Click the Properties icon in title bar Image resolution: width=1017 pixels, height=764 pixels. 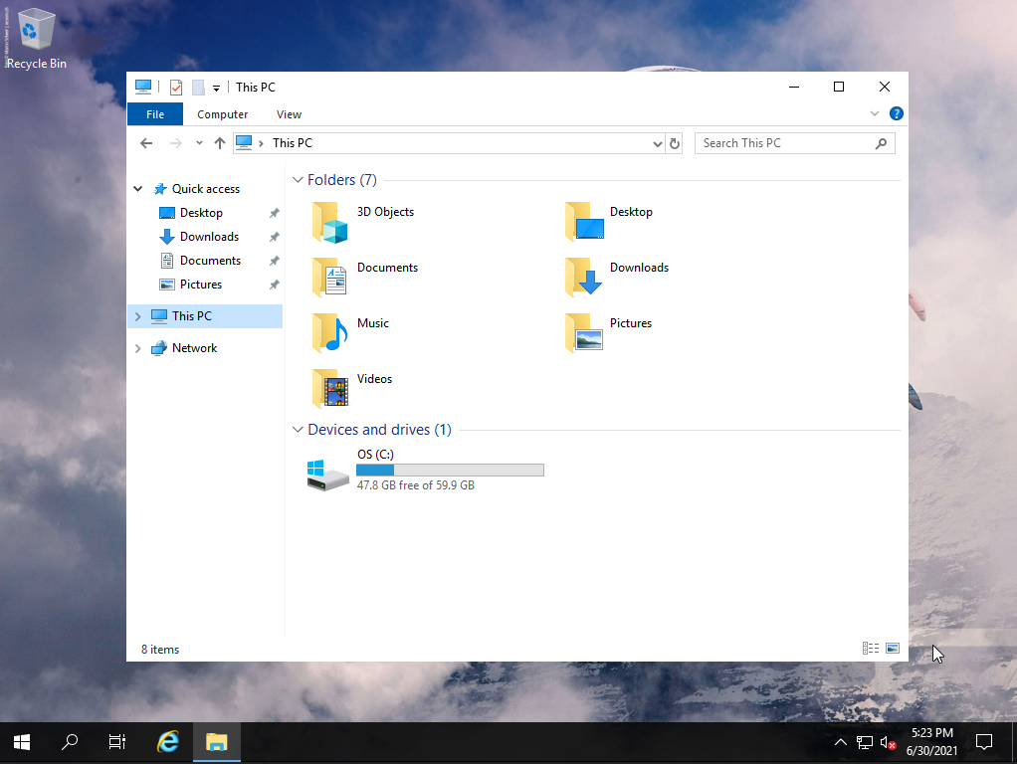click(x=176, y=88)
